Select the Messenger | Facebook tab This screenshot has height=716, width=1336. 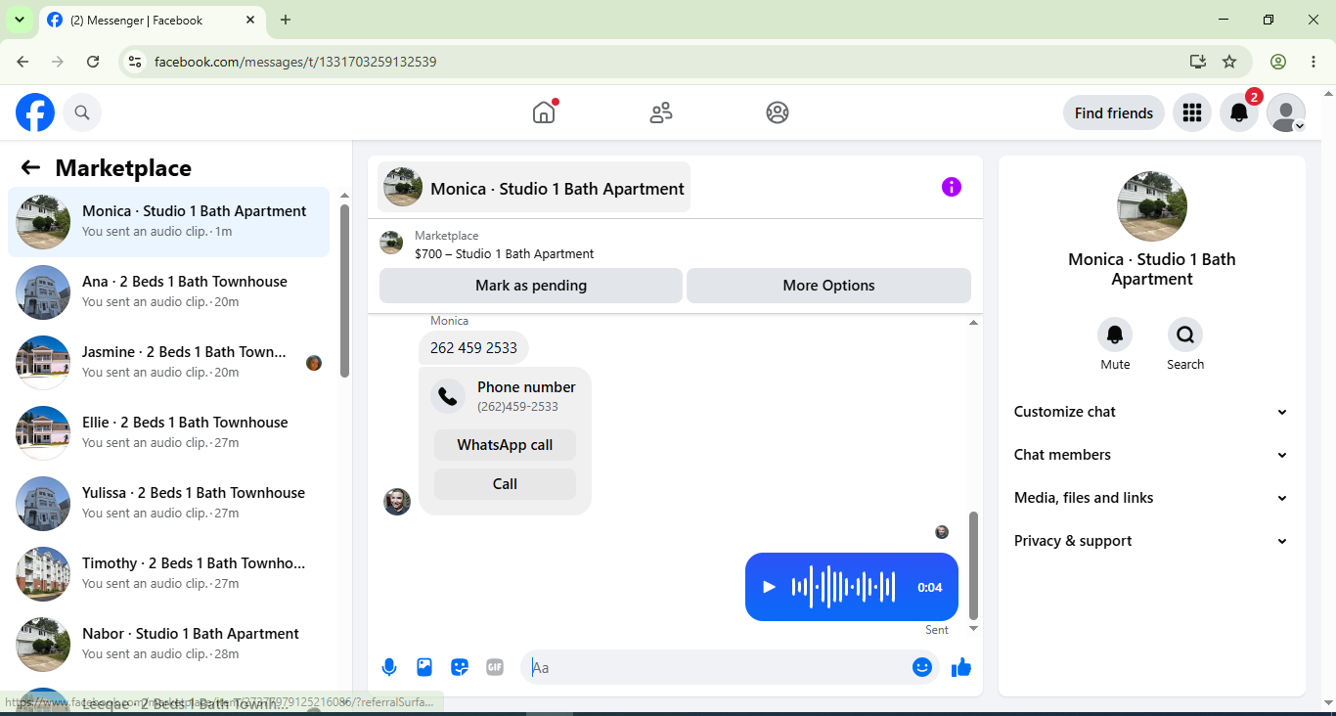point(153,20)
